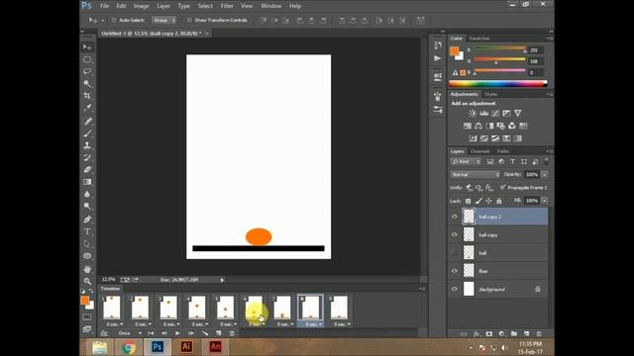Open the Fill value dropdown arrow
Screen dimensions: 634x356
tap(545, 201)
